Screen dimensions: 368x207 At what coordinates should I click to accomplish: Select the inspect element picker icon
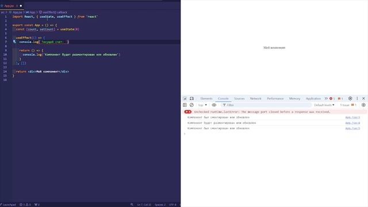pos(185,98)
